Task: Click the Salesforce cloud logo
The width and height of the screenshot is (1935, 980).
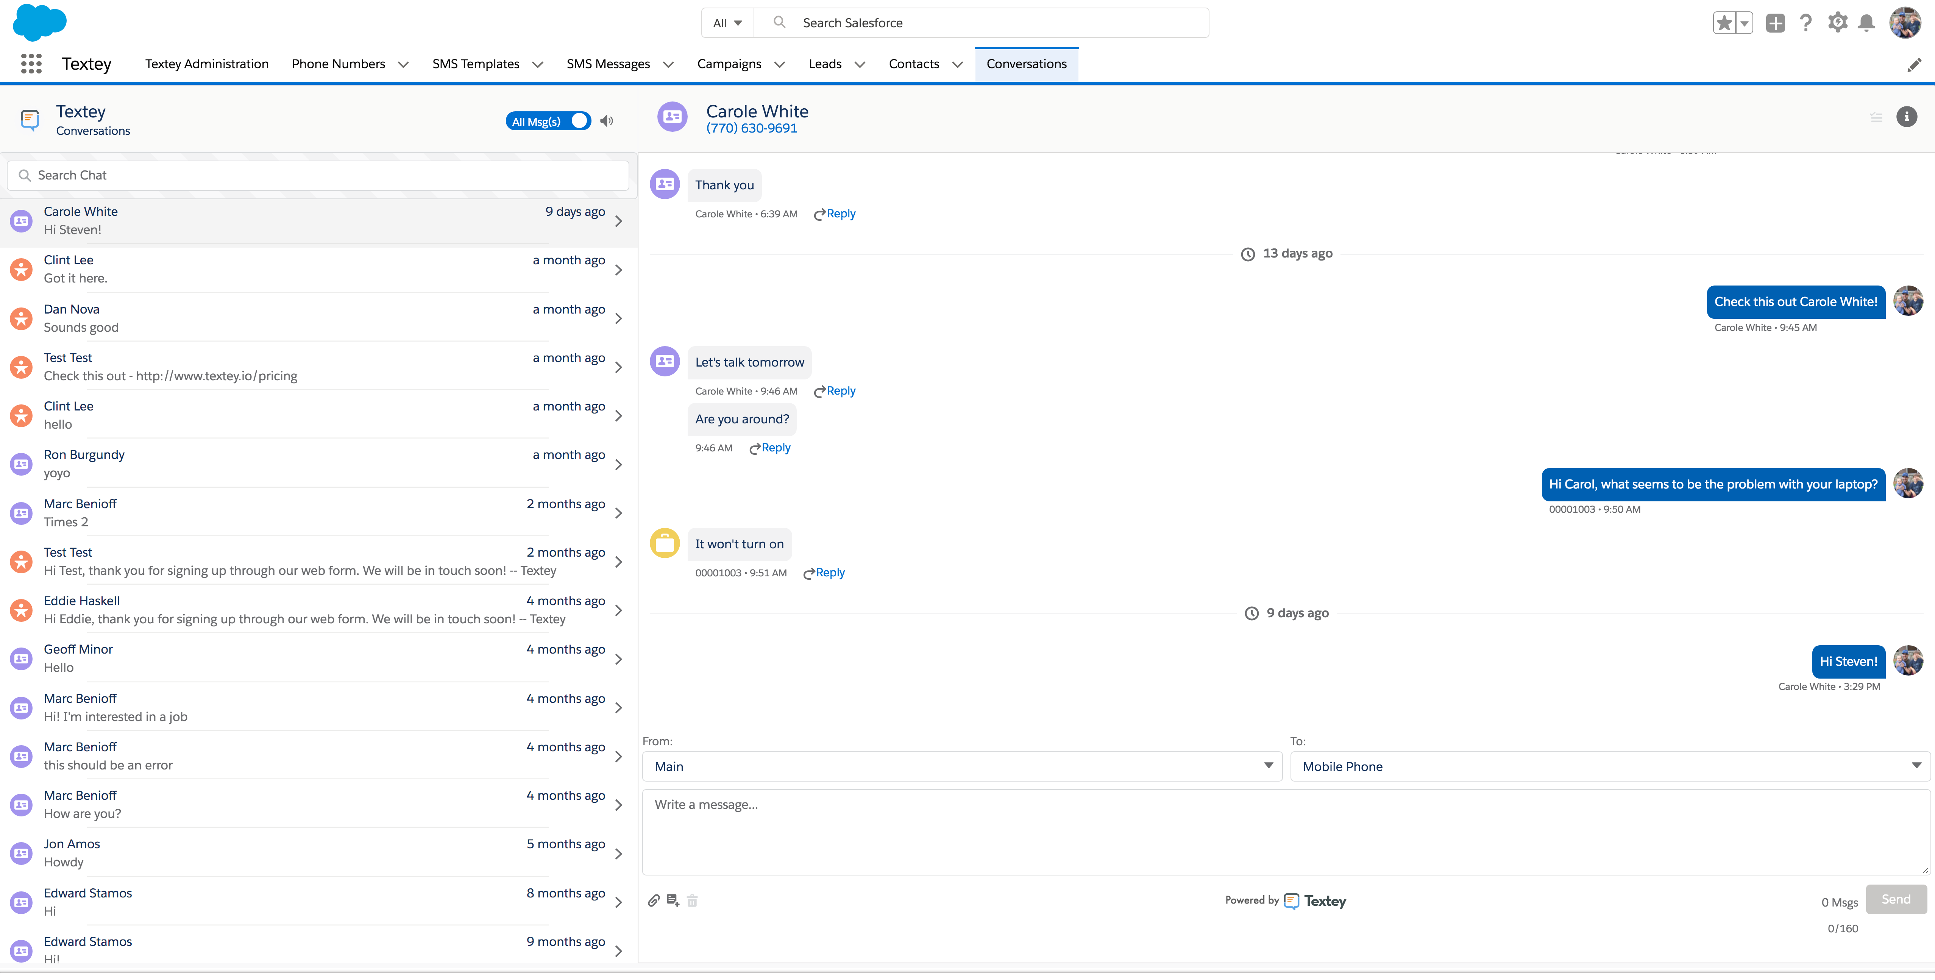Action: tap(40, 22)
